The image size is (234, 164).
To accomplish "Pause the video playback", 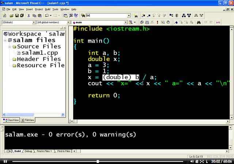I will click(5, 161).
